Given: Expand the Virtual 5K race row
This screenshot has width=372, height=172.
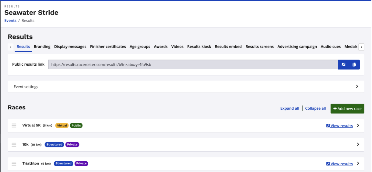Looking at the screenshot, I should coord(358,126).
